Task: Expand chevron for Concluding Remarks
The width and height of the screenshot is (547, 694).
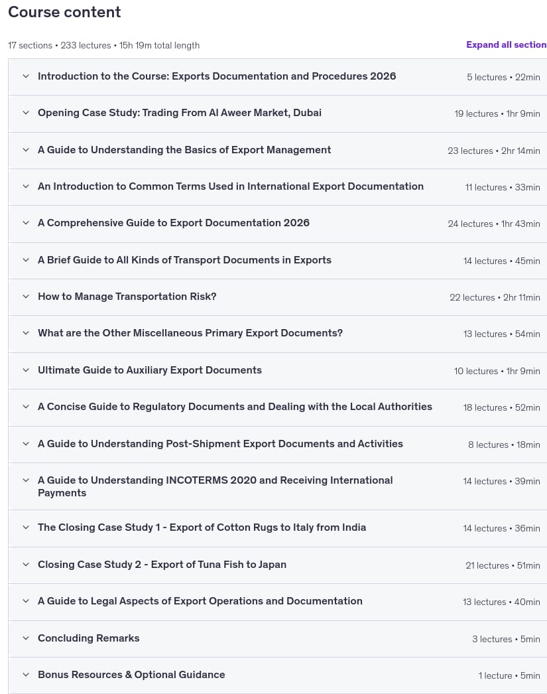Action: click(26, 638)
